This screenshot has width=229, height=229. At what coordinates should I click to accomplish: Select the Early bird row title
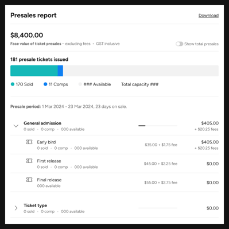pyautogui.click(x=46, y=142)
